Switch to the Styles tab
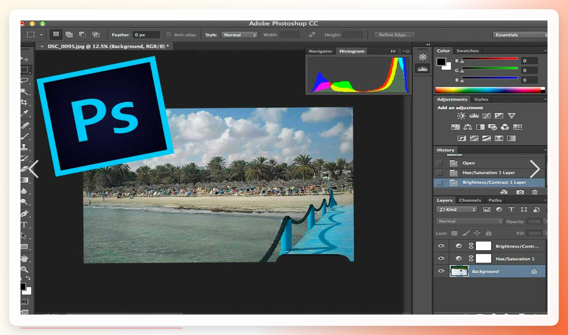Viewport: 568px width, 335px height. coord(481,99)
